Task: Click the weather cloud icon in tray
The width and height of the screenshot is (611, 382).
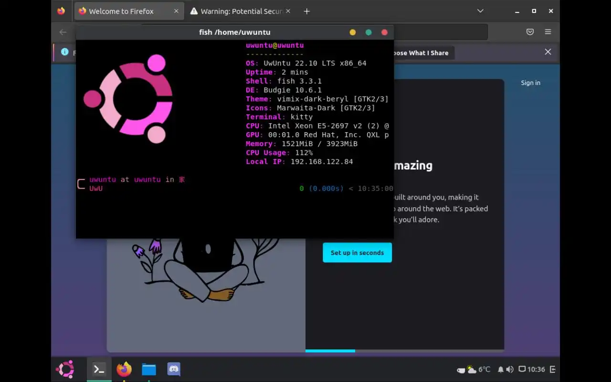Action: tap(472, 369)
